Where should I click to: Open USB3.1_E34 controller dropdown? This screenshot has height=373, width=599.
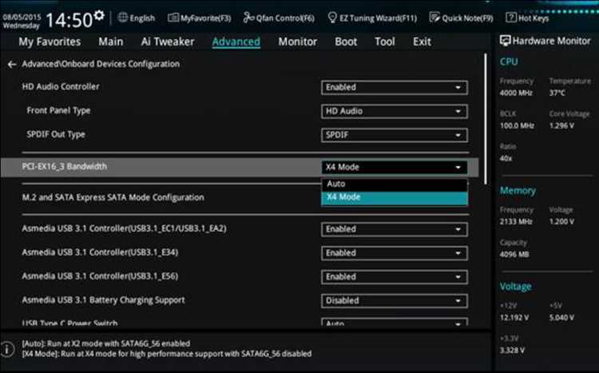coord(395,253)
